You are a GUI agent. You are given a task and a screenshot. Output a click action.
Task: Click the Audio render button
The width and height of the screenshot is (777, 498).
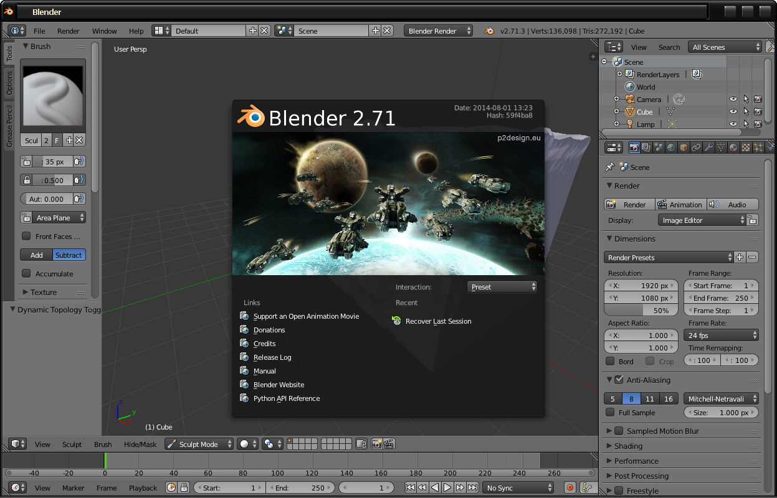point(733,204)
